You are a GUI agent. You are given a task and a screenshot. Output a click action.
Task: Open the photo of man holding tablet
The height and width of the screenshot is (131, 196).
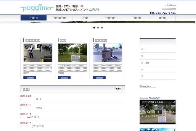(x=38, y=53)
